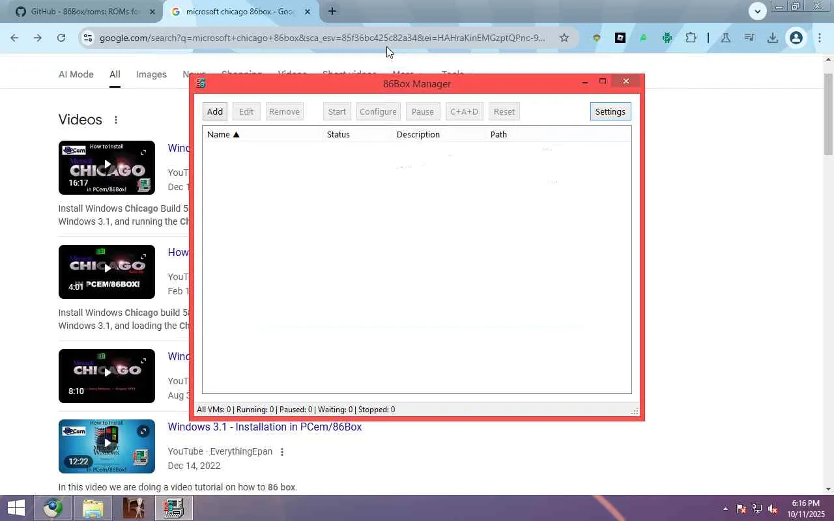The height and width of the screenshot is (521, 834).
Task: Click the 86Box Manager taskbar icon
Action: click(x=174, y=508)
